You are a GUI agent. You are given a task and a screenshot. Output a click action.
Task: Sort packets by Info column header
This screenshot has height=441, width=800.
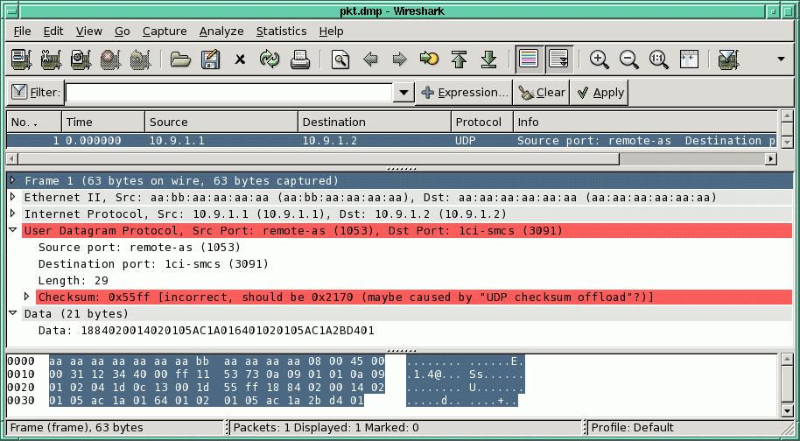[x=645, y=122]
